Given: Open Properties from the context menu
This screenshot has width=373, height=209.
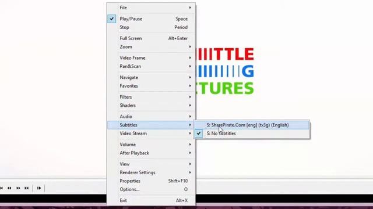Looking at the screenshot, I should click(x=151, y=181).
